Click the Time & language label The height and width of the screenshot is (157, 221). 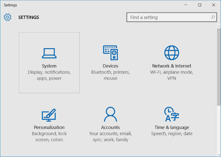[x=172, y=128]
